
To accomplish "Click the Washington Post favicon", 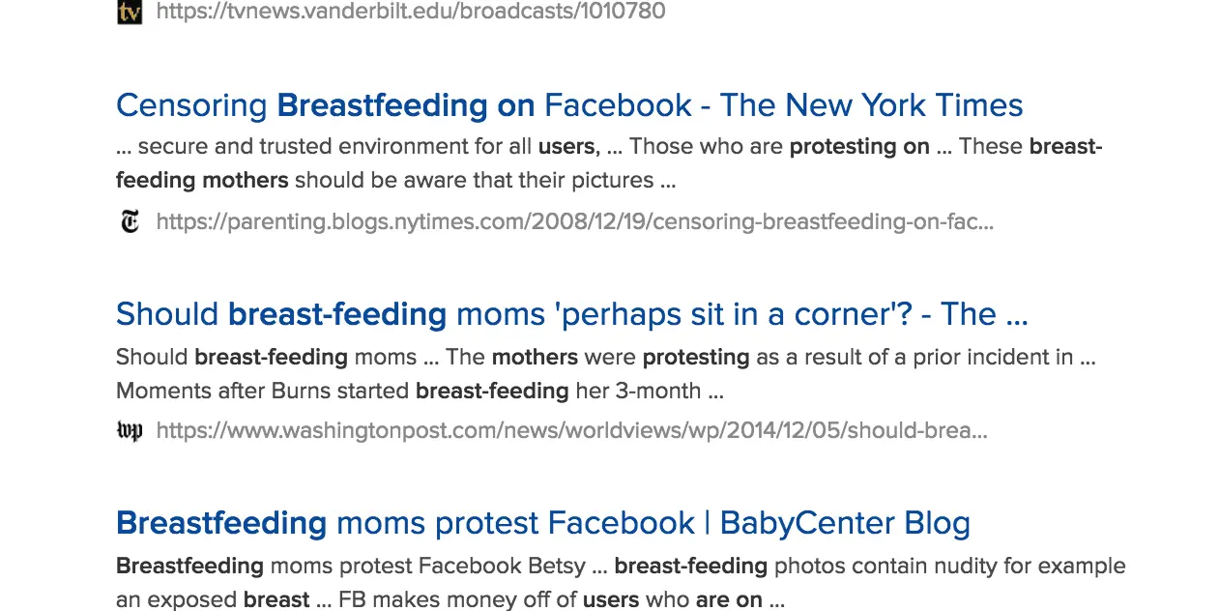I will point(130,430).
